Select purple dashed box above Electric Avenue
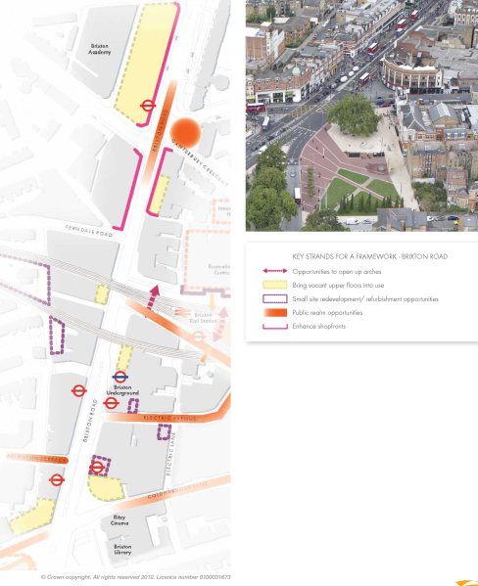The height and width of the screenshot is (586, 478). pos(133,406)
